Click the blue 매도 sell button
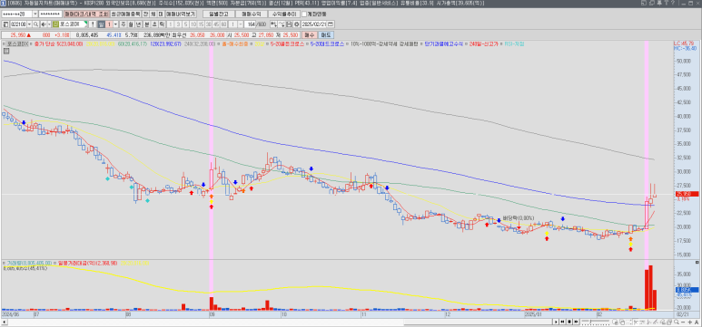This screenshot has width=702, height=327. coord(326,34)
